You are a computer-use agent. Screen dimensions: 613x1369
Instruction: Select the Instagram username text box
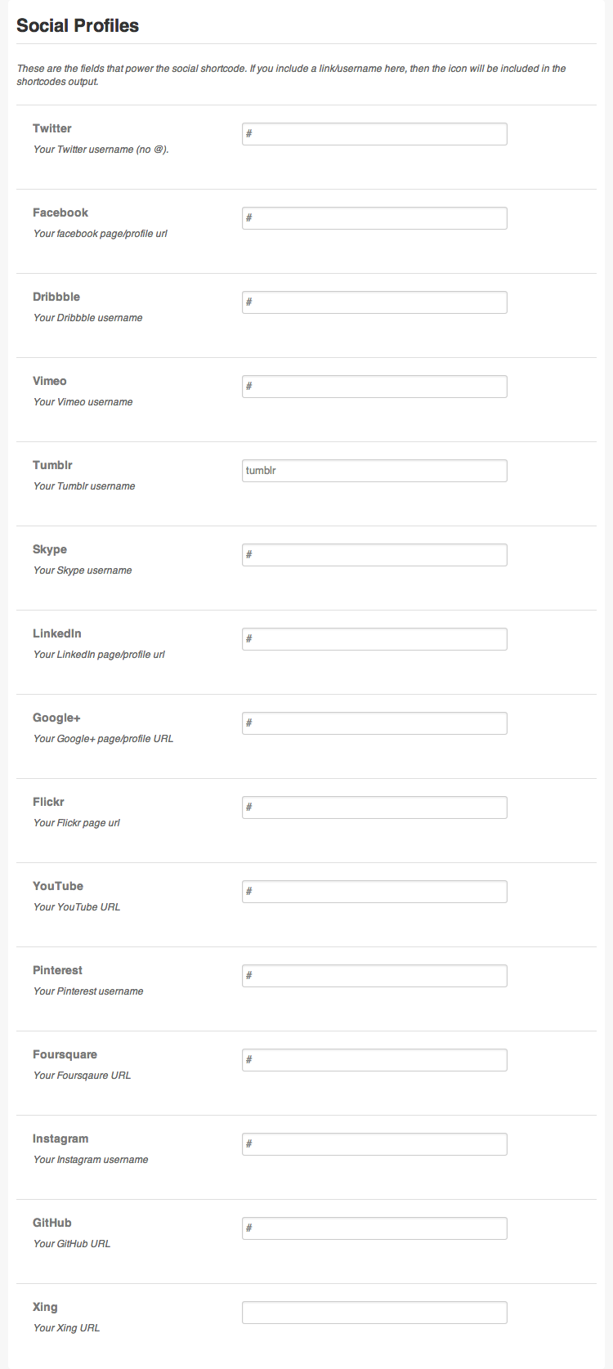(x=374, y=1144)
